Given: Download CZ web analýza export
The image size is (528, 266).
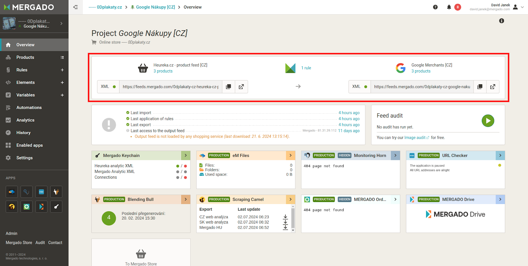Looking at the screenshot, I should tap(285, 217).
